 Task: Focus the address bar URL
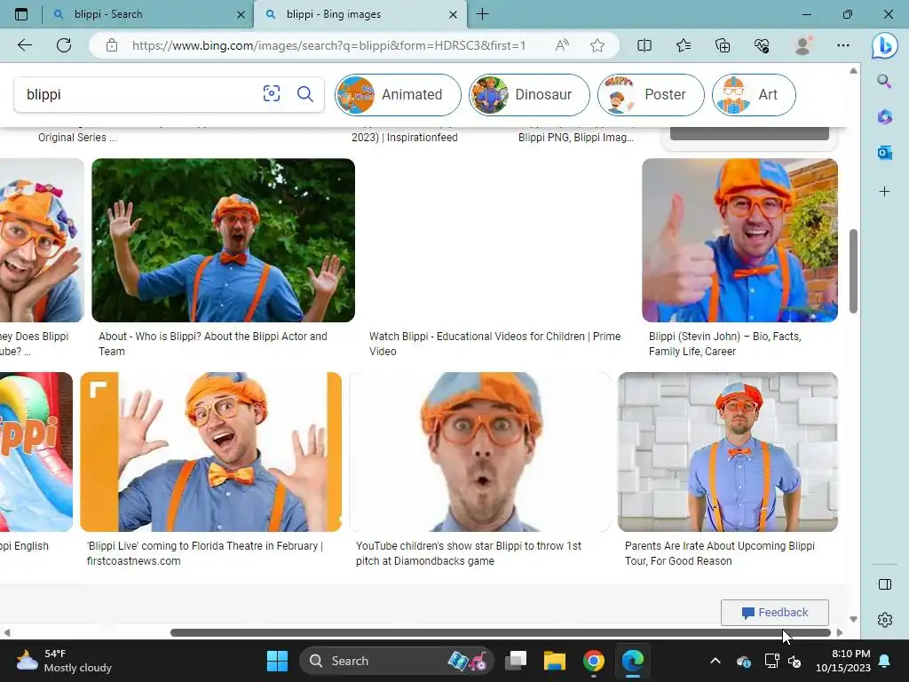click(x=328, y=45)
